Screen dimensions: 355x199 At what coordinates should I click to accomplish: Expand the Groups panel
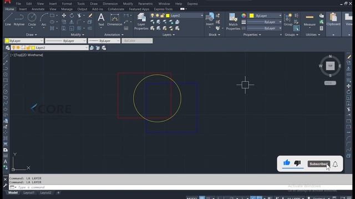tap(291, 35)
